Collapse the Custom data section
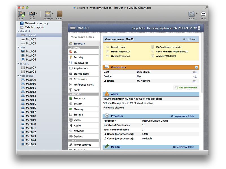This screenshot has height=169, width=226. pos(196,67)
